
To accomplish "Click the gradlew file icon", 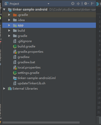I will [15, 57].
